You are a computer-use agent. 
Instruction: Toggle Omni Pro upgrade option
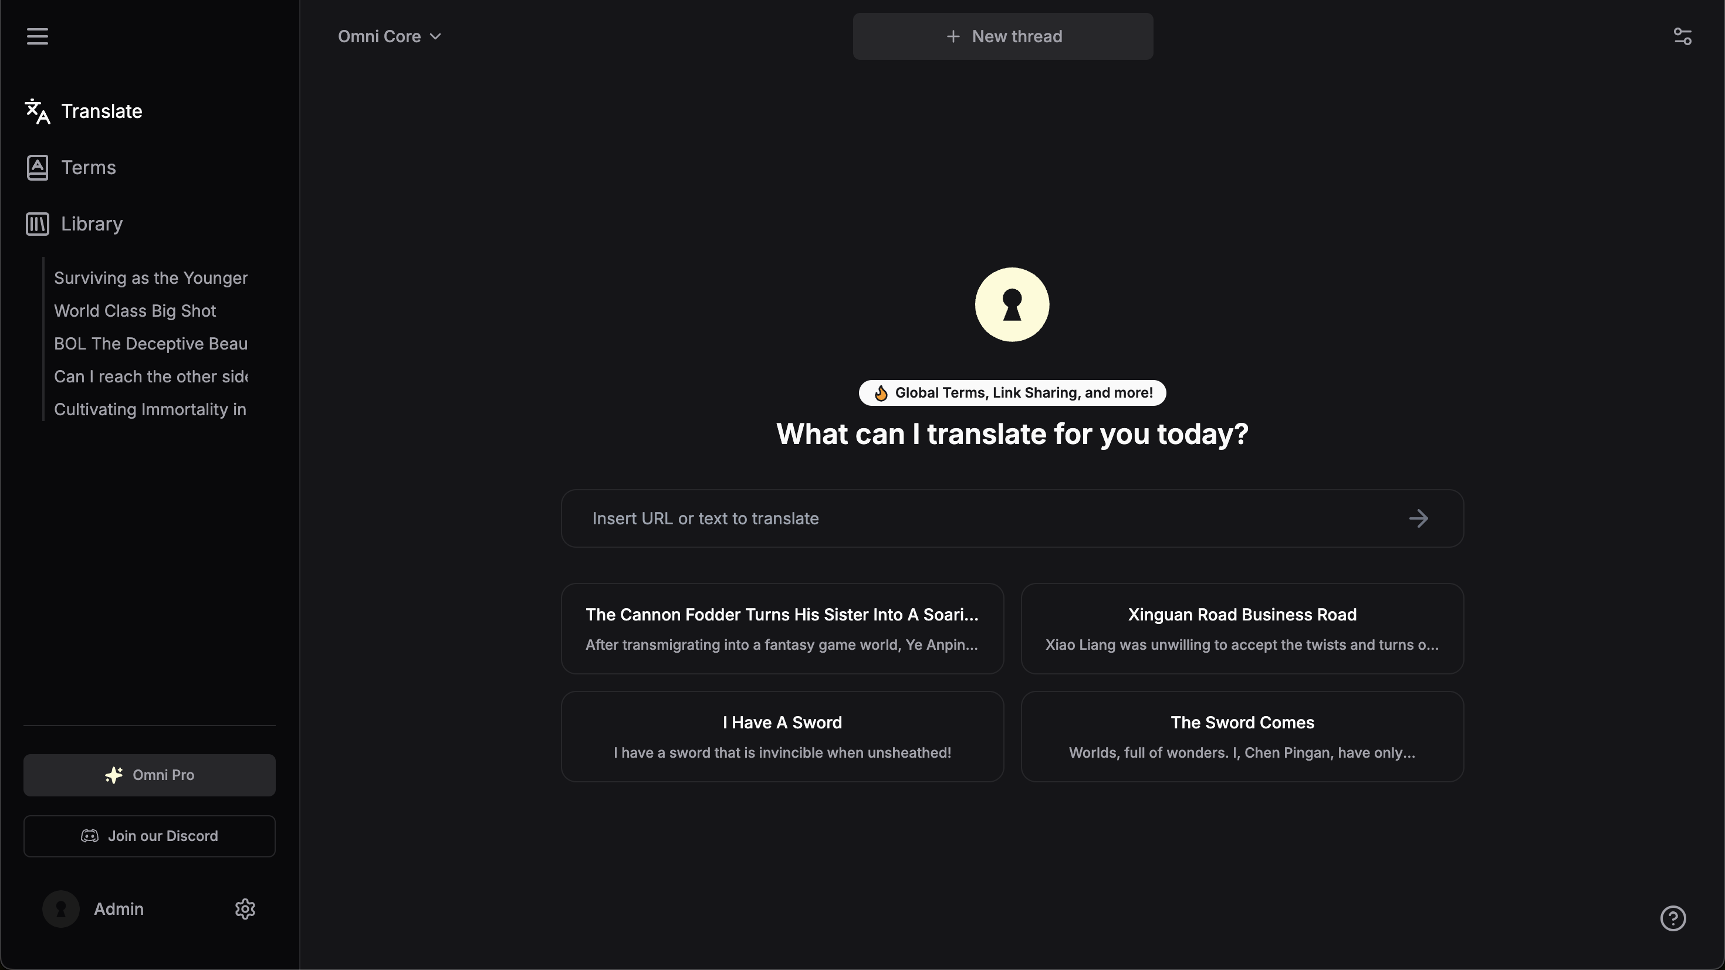149,775
